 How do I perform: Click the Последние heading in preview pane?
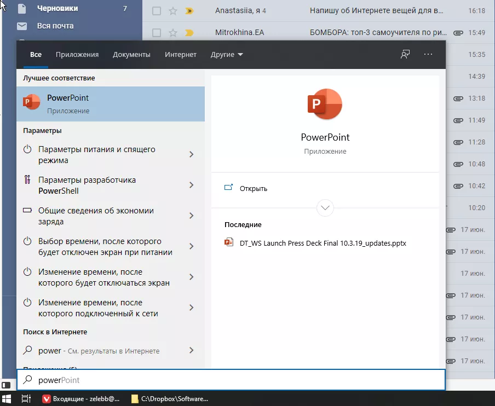243,224
